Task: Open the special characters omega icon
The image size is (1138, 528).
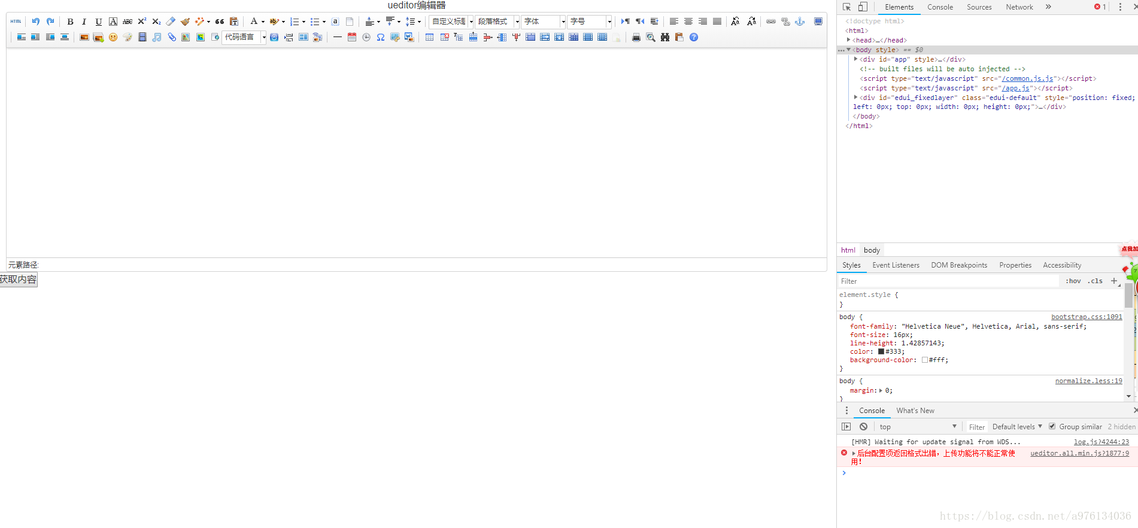Action: pyautogui.click(x=381, y=37)
